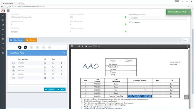Select the Bills of Material browser tab
Viewport: 194px width, 109px height.
point(11,3)
